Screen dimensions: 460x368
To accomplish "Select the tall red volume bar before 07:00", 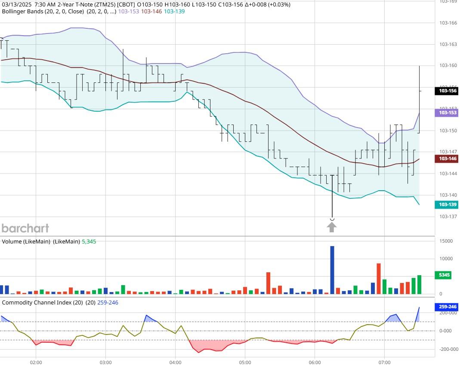I will point(379,278).
